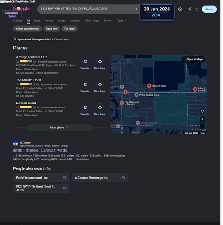Zoom in on the map with plus
This screenshot has height=225, width=223.
click(x=202, y=119)
